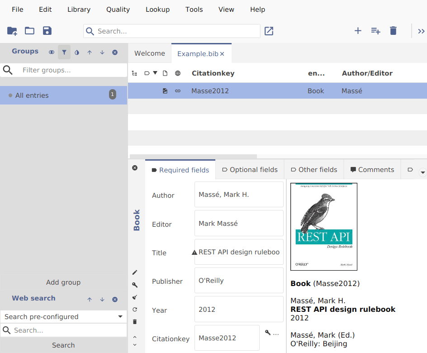The image size is (427, 353).
Task: Delete the entry using the editor trash icon
Action: (134, 321)
